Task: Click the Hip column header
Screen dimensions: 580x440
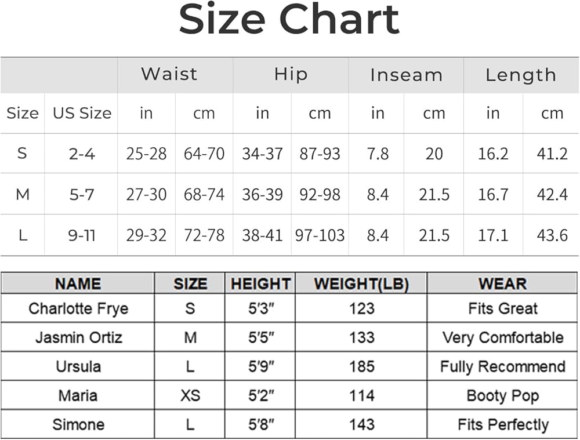Action: tap(291, 74)
